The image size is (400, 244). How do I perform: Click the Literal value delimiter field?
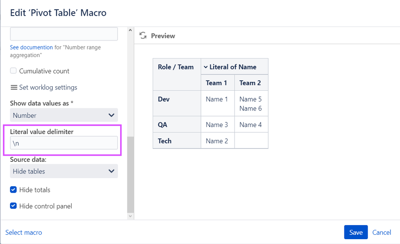[x=64, y=143]
